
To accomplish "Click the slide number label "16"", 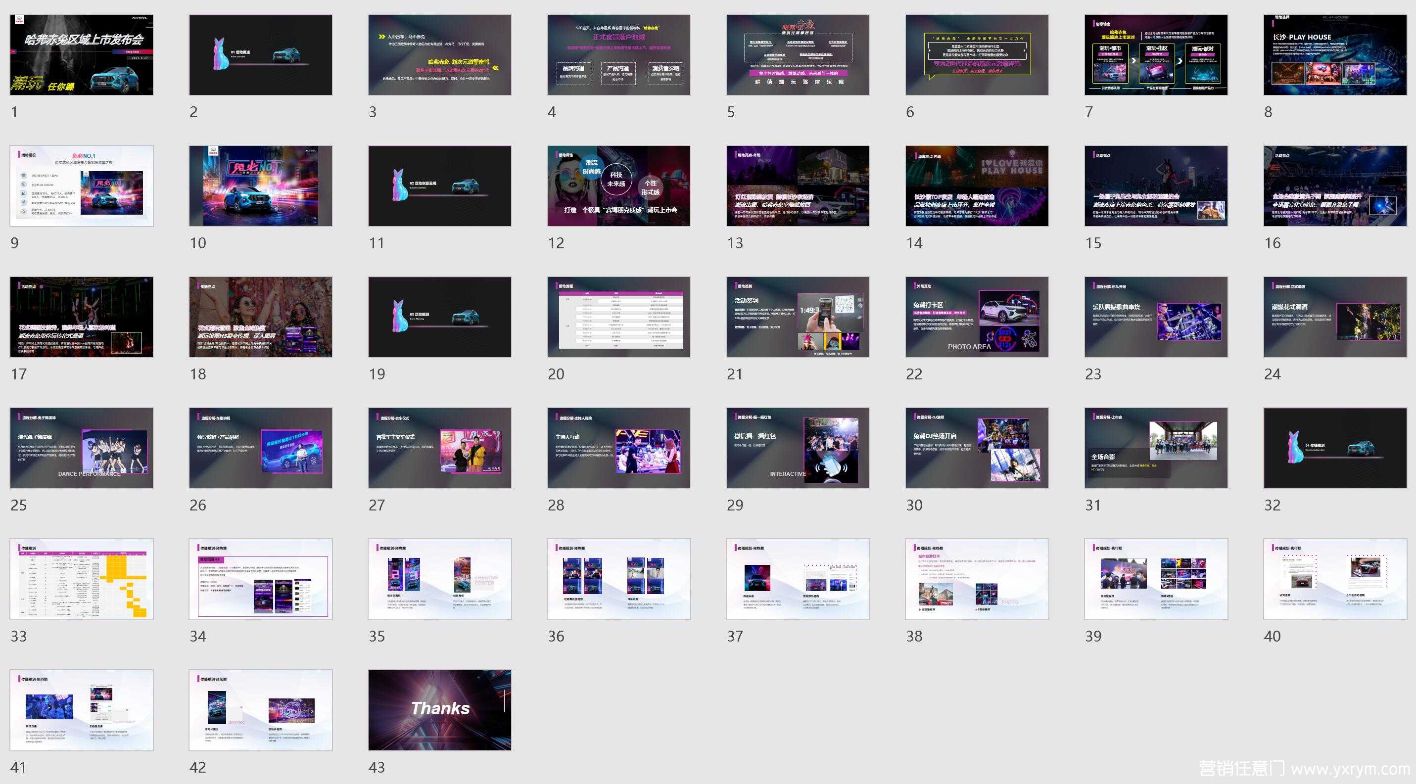I will point(1272,243).
